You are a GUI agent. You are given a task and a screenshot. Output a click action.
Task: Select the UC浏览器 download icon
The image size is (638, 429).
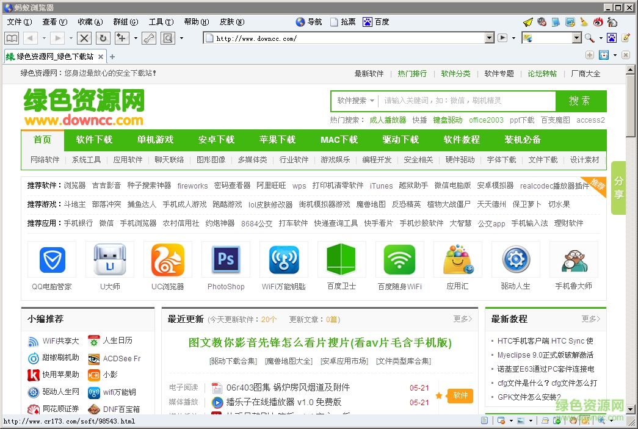click(167, 259)
